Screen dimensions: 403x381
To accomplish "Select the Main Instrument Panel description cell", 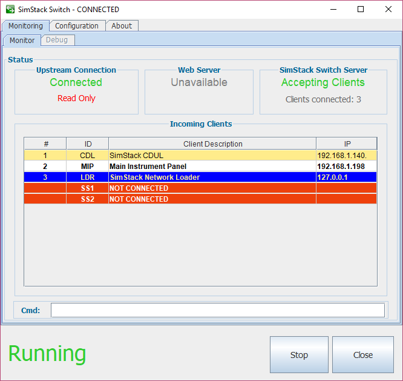I will (x=212, y=167).
